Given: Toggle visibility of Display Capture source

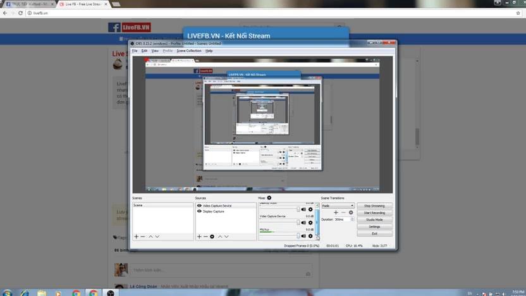Looking at the screenshot, I should (199, 211).
